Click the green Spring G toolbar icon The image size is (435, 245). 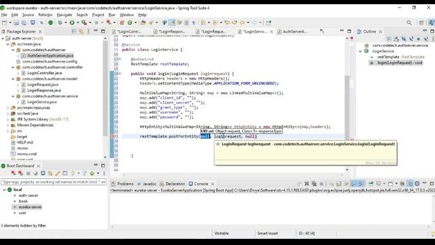130,22
